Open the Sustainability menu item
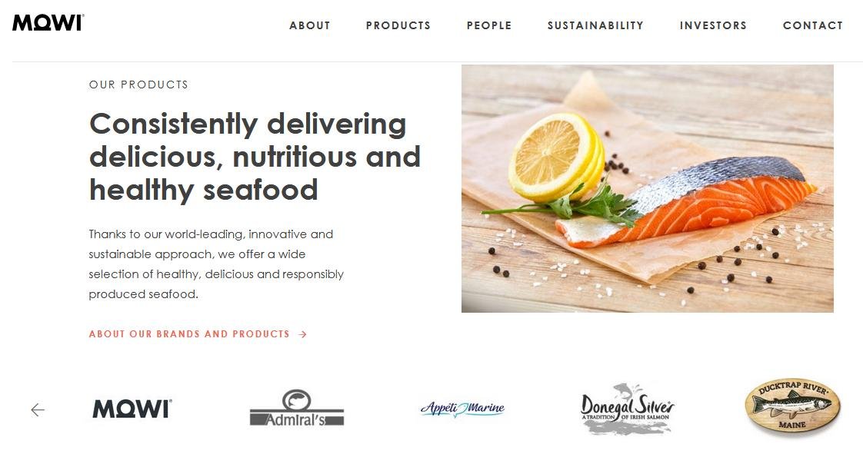863x451 pixels. (595, 25)
